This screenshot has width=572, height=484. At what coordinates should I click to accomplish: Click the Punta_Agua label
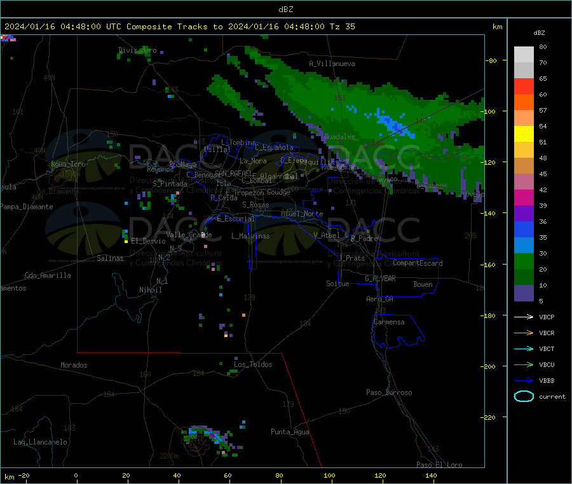[290, 432]
